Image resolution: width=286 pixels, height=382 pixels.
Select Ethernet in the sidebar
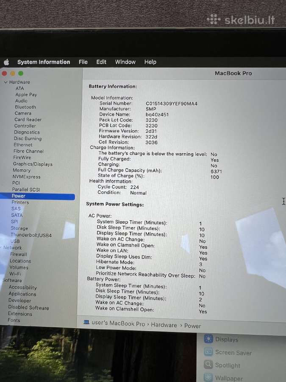click(x=23, y=145)
